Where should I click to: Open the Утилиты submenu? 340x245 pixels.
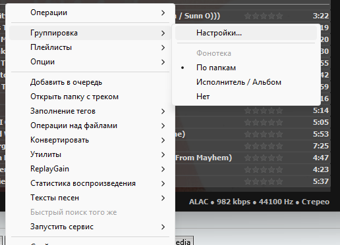click(x=90, y=154)
